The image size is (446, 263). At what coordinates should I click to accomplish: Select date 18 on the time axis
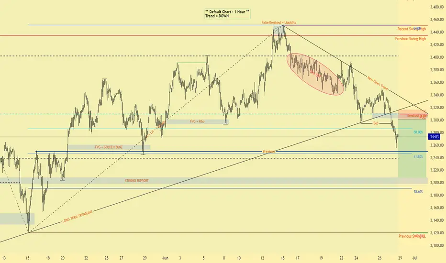[x=48, y=258]
